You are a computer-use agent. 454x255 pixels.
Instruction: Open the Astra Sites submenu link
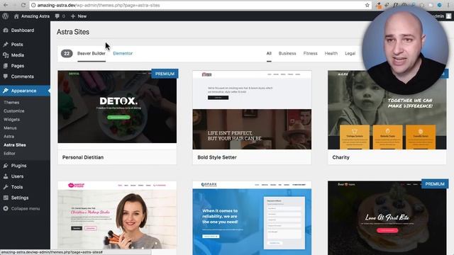pos(15,144)
